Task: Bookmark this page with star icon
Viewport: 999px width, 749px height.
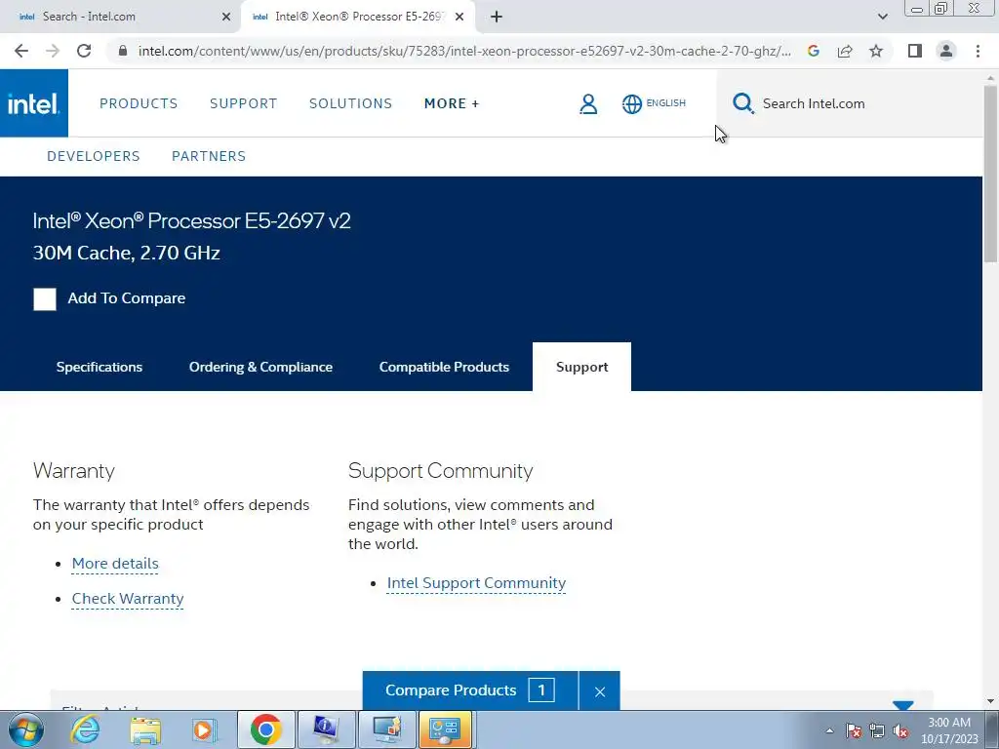Action: [x=876, y=51]
